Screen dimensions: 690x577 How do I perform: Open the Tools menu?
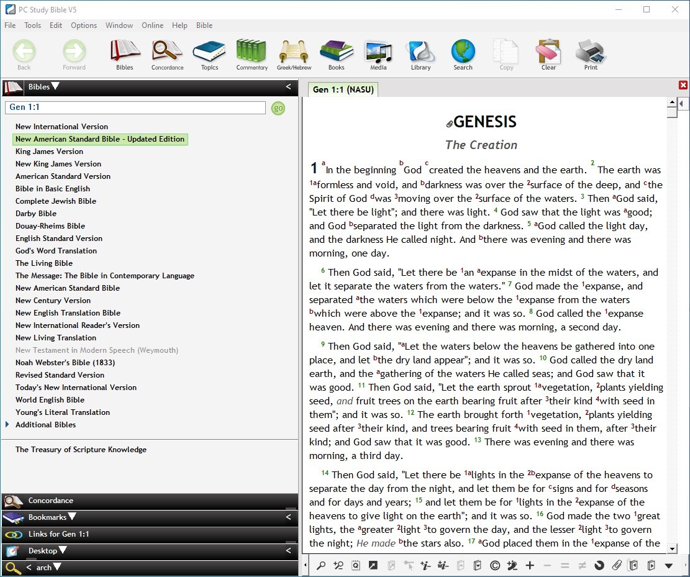pos(32,25)
